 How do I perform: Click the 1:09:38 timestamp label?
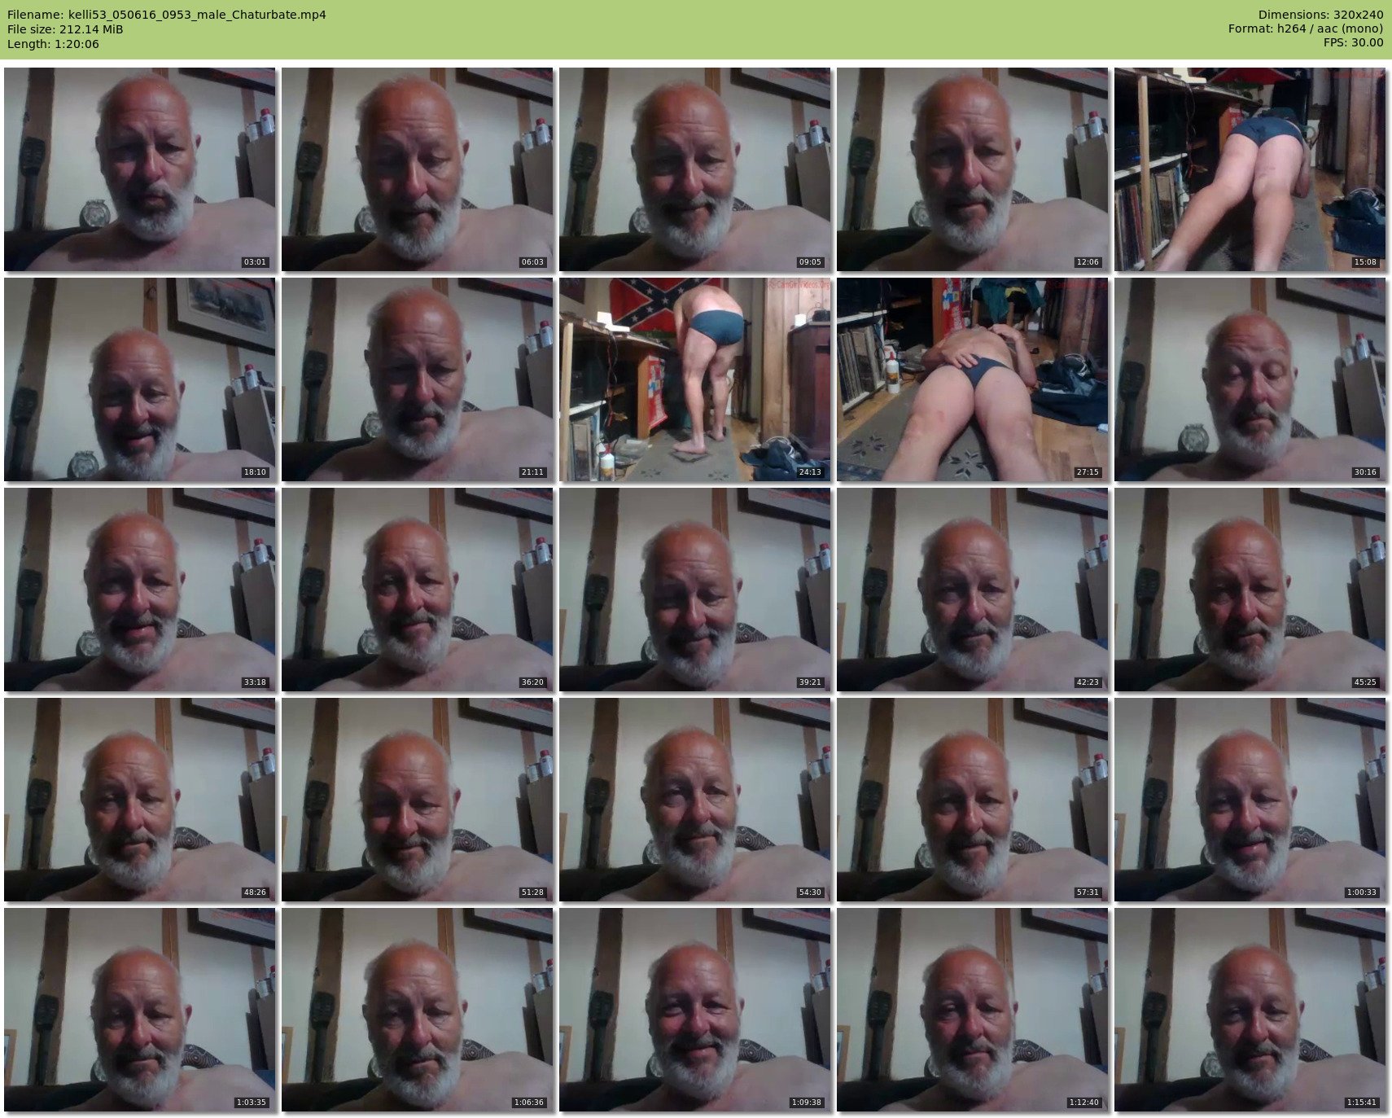(x=806, y=1103)
